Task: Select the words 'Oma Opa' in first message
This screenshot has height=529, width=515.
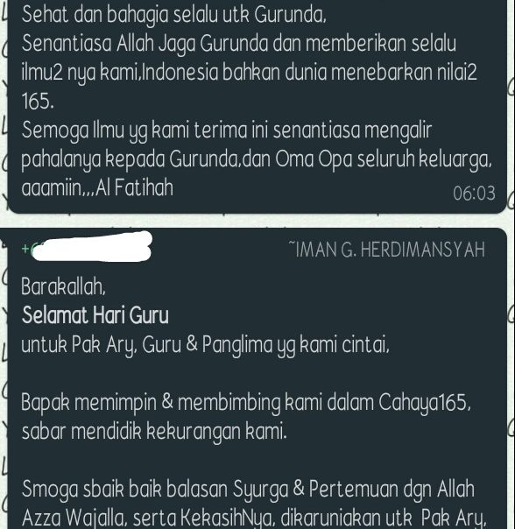Action: point(314,159)
